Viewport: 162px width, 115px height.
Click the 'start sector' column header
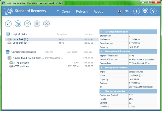(x=72, y=52)
